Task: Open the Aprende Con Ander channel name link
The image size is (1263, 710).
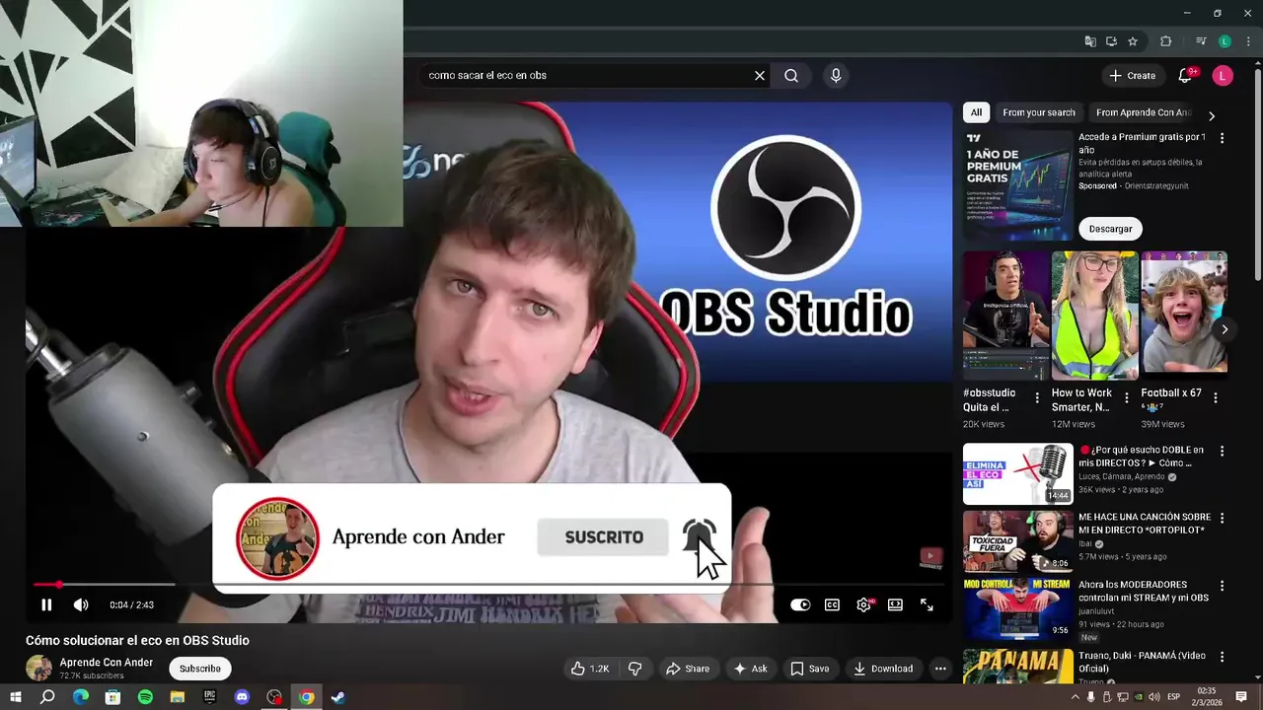Action: coord(107,663)
